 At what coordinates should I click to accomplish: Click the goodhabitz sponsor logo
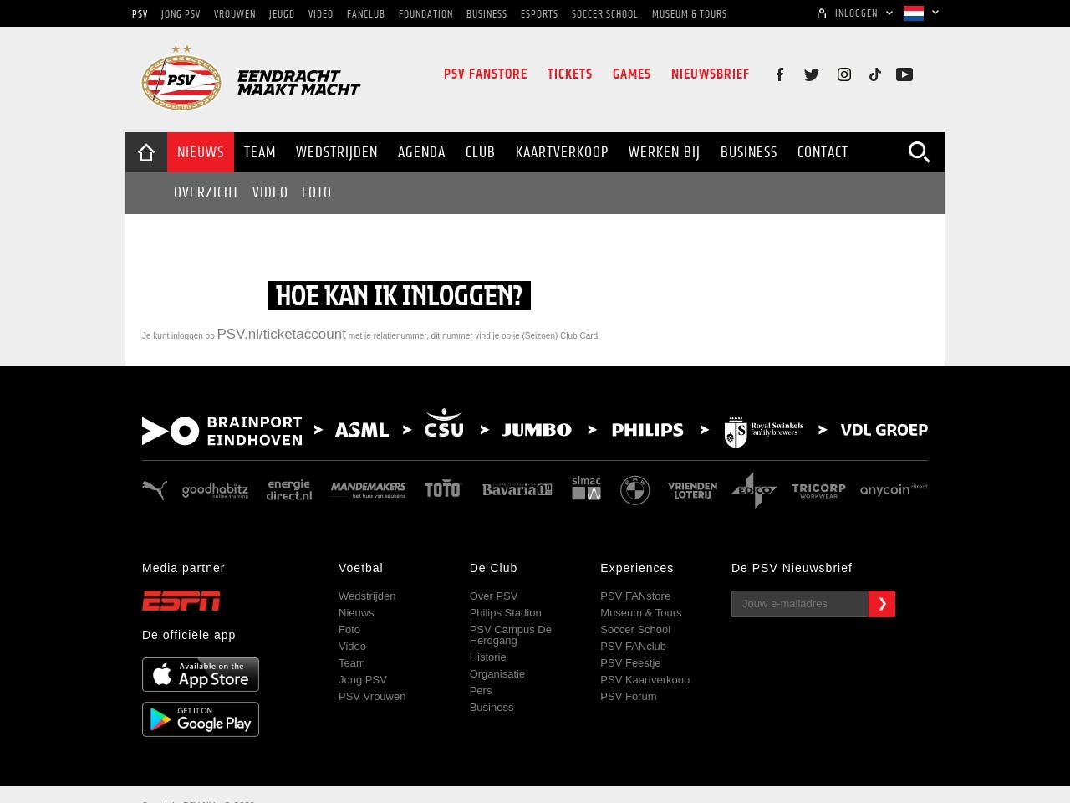pyautogui.click(x=215, y=490)
